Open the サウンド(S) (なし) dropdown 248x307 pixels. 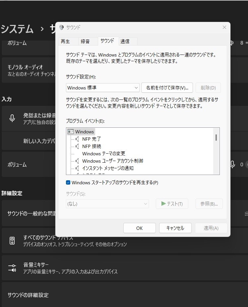point(107,204)
